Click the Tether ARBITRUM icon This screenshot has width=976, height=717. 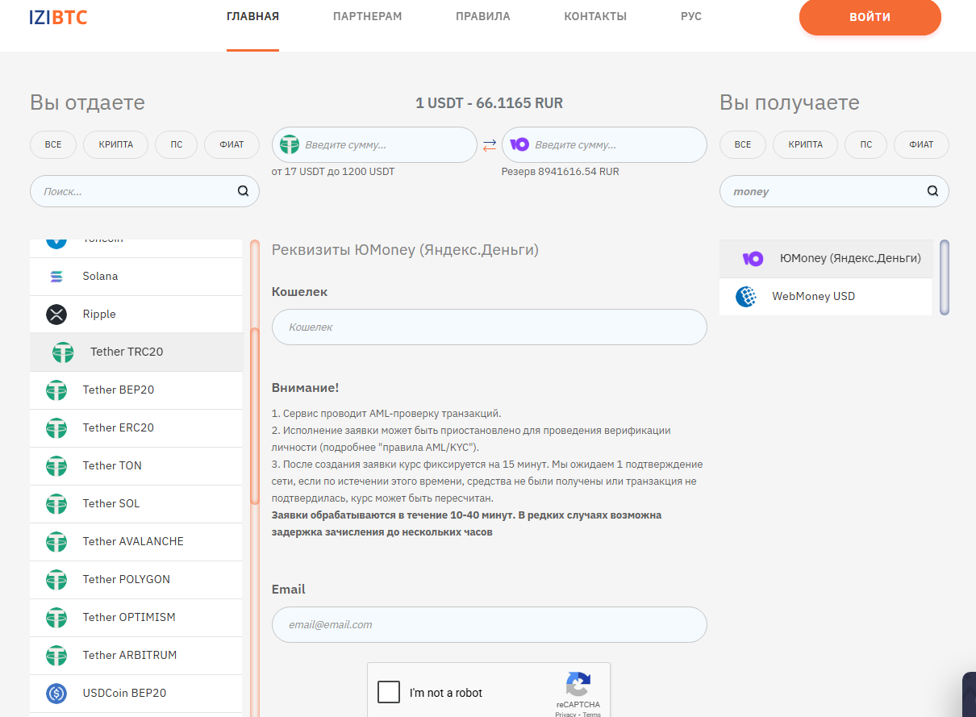coord(56,656)
